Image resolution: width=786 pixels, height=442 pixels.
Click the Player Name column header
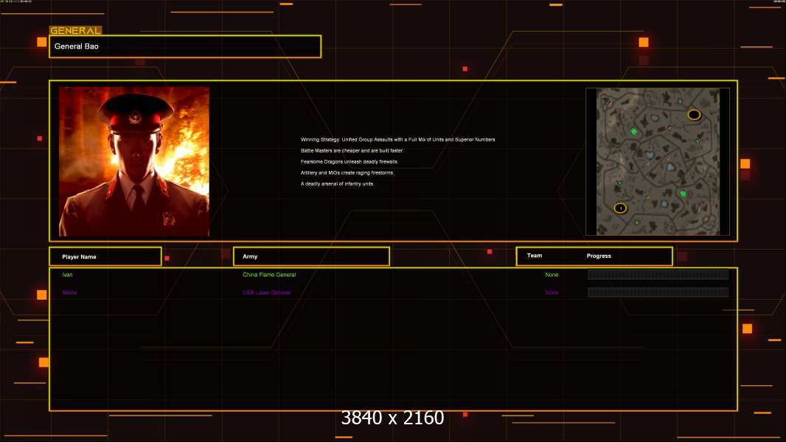pos(105,256)
